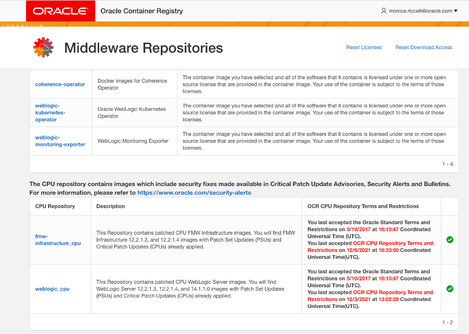This screenshot has height=334, width=469.
Task: Open the oracle.com security-alerts link
Action: [194, 193]
